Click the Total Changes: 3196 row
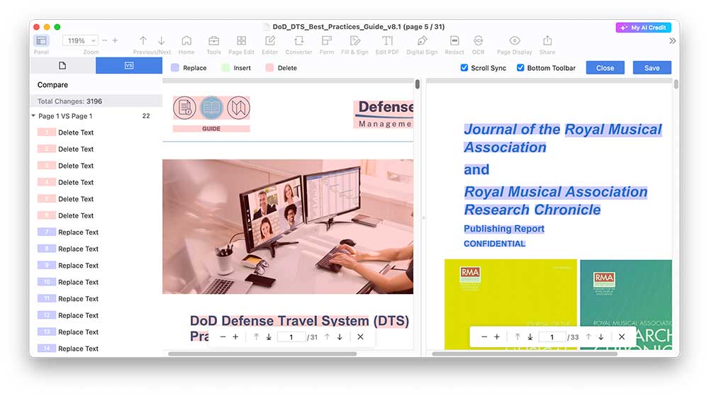This screenshot has height=396, width=709. 96,101
